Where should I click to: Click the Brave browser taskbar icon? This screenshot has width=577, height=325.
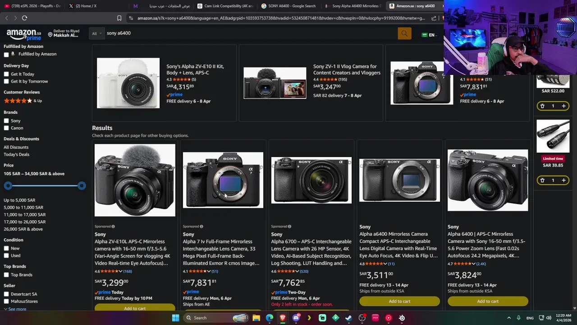click(283, 318)
